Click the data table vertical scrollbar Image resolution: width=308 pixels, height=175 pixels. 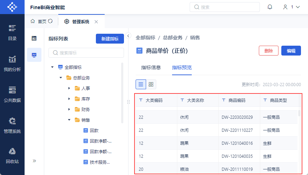(299, 113)
